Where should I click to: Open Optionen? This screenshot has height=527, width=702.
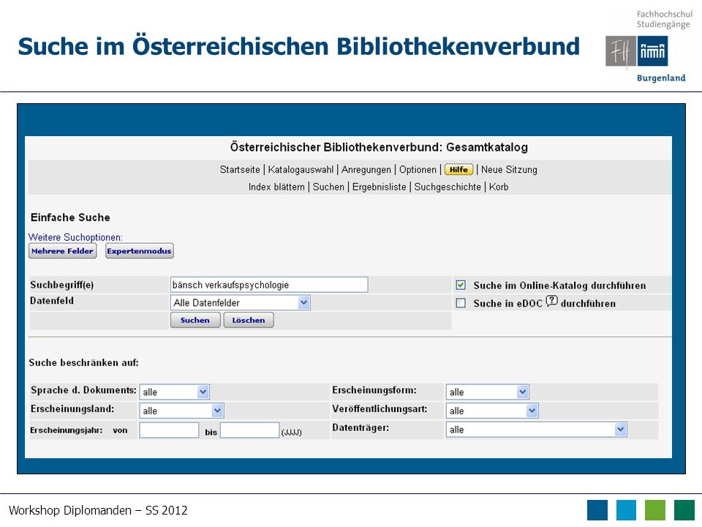tap(418, 169)
